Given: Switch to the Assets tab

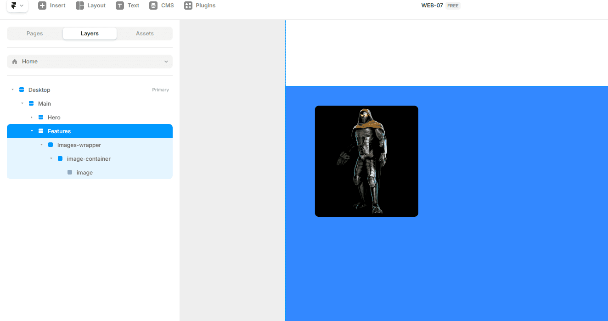Looking at the screenshot, I should pyautogui.click(x=145, y=34).
